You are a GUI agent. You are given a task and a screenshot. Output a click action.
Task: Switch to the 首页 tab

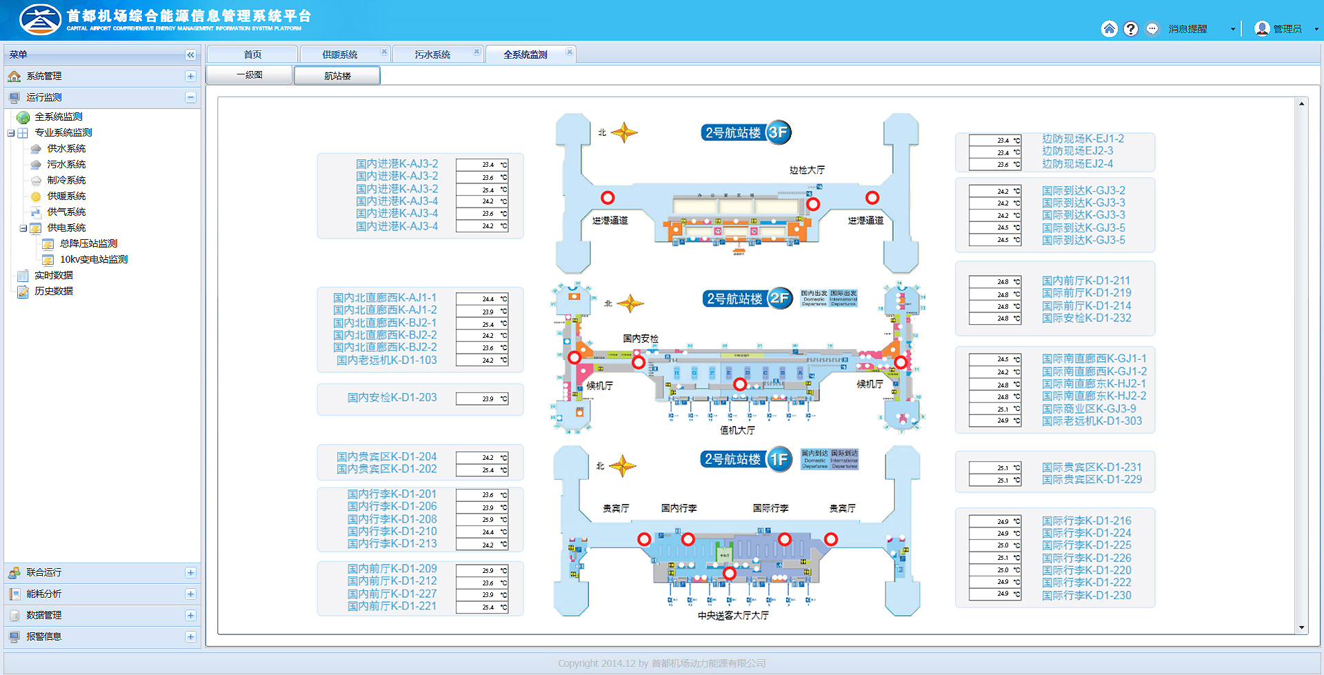point(252,54)
